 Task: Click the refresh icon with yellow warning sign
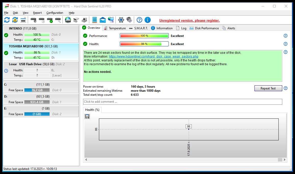point(15,20)
